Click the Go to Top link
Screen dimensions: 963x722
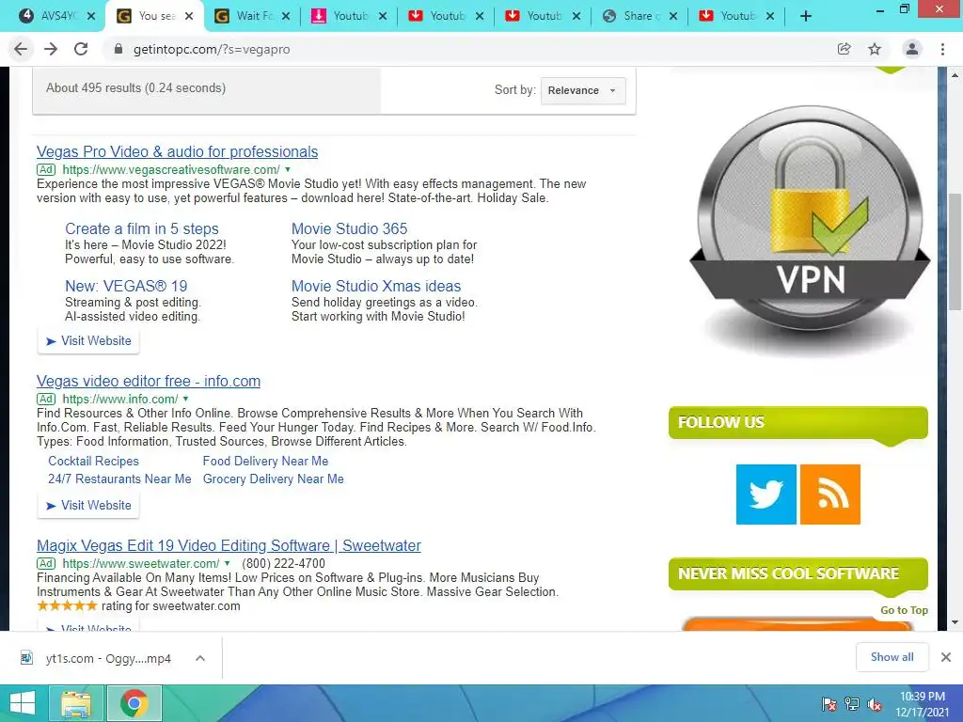tap(904, 610)
